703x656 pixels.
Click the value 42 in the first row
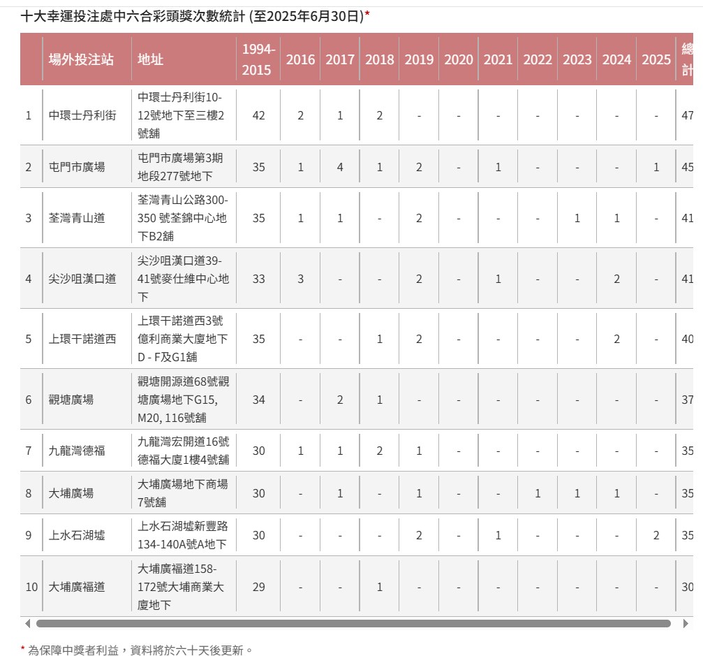(x=258, y=116)
